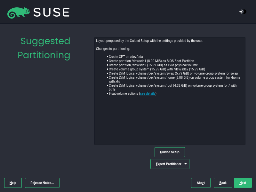Click the 'Layout proposed by the Guided Setup' sentence

point(149,41)
